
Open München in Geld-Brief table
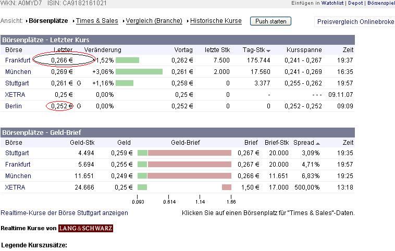(x=18, y=176)
